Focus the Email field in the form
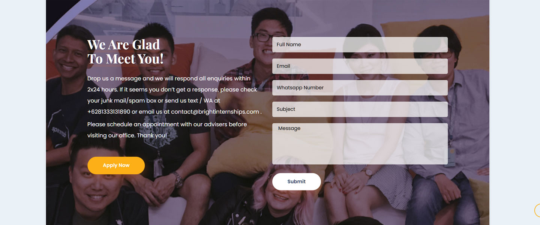Image resolution: width=540 pixels, height=225 pixels. (x=360, y=66)
